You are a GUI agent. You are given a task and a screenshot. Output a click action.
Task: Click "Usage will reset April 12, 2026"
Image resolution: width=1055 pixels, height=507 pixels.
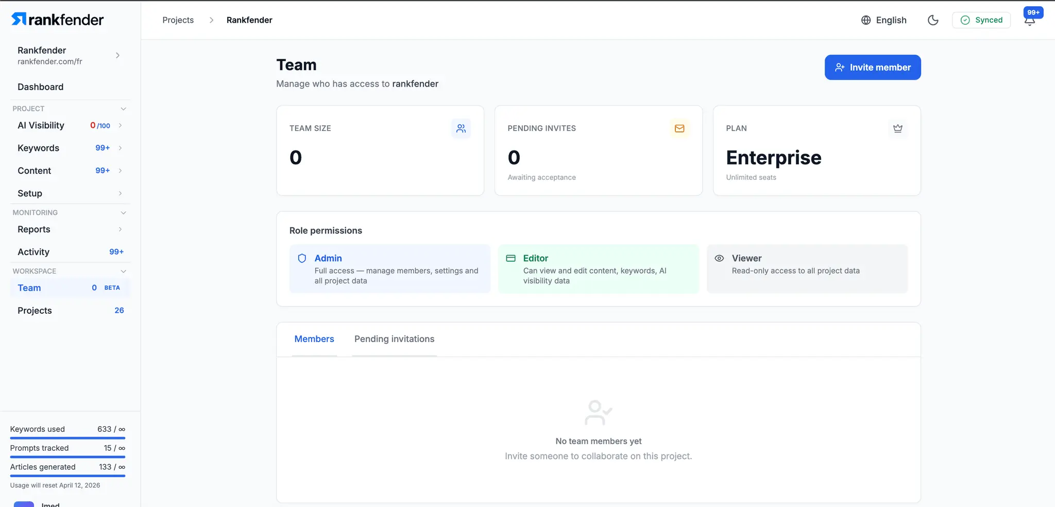[55, 485]
